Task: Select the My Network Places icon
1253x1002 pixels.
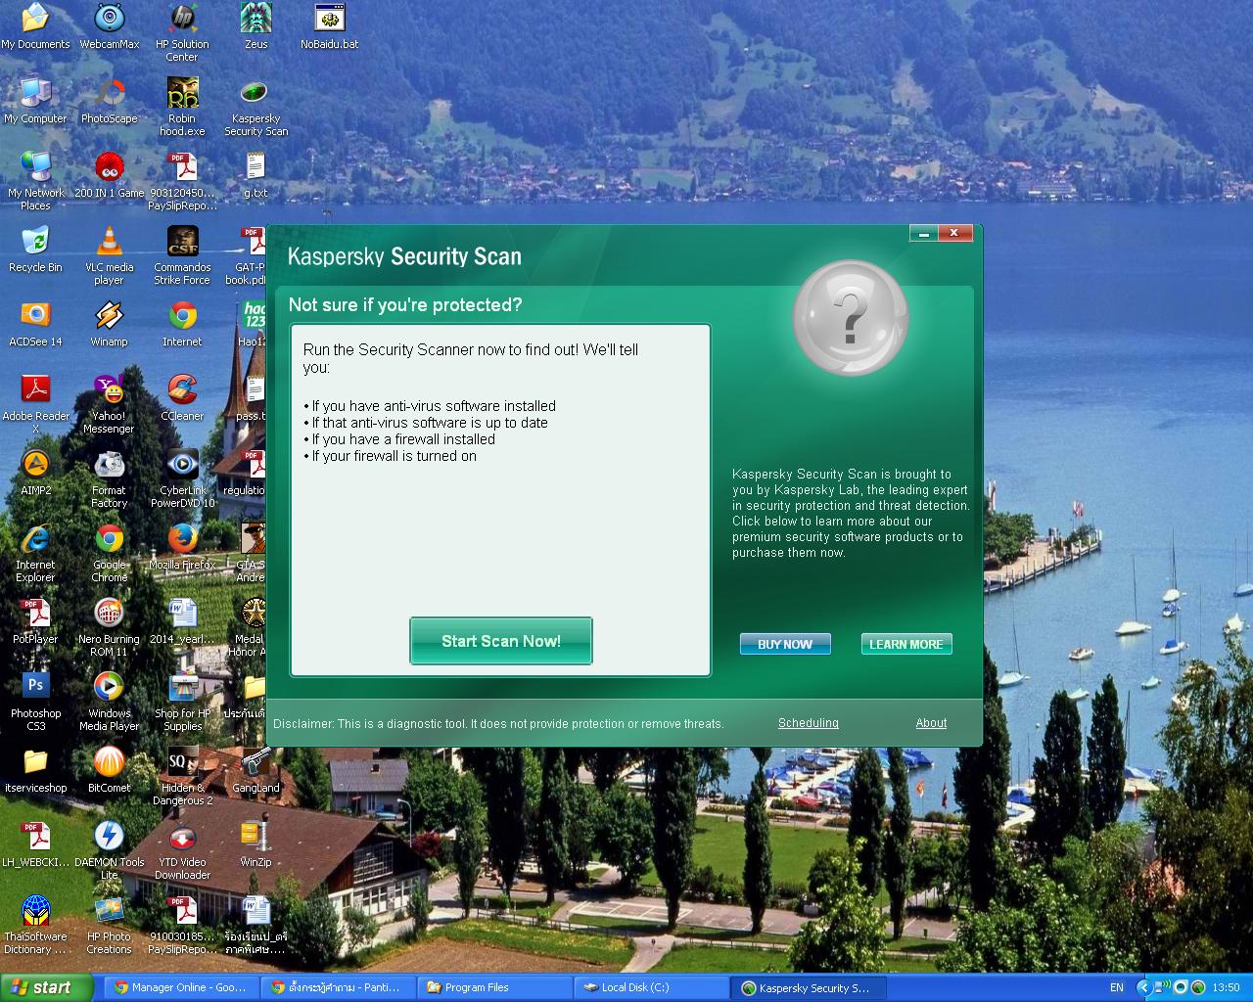Action: [x=35, y=181]
